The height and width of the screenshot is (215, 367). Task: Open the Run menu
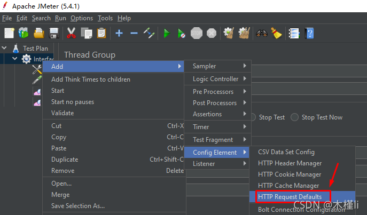pyautogui.click(x=60, y=18)
